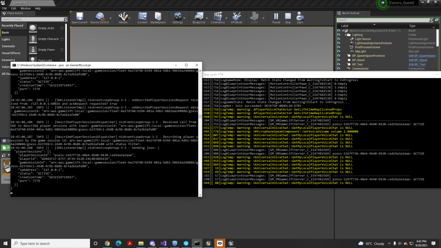Click the Blueprints toolbar icon
Image resolution: width=441 pixels, height=248 pixels.
[199, 17]
